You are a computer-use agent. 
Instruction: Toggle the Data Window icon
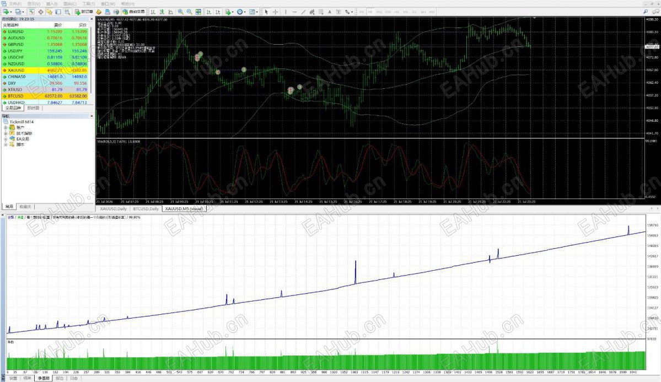tap(41, 12)
